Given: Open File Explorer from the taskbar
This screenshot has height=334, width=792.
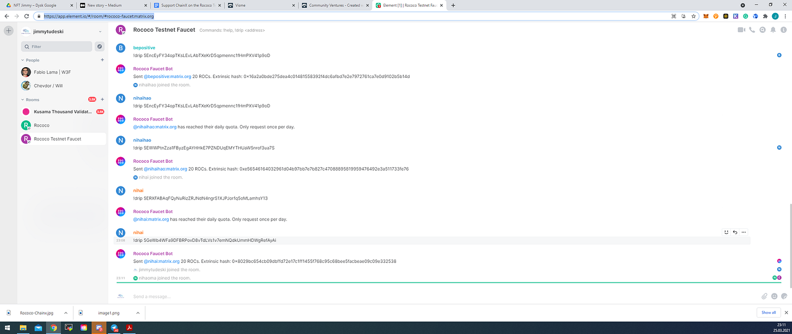Looking at the screenshot, I should [x=23, y=327].
